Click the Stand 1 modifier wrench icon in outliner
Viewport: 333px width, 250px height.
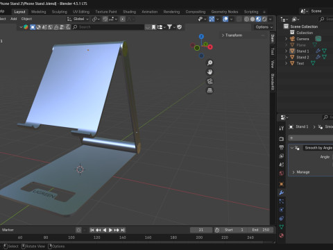pyautogui.click(x=318, y=51)
